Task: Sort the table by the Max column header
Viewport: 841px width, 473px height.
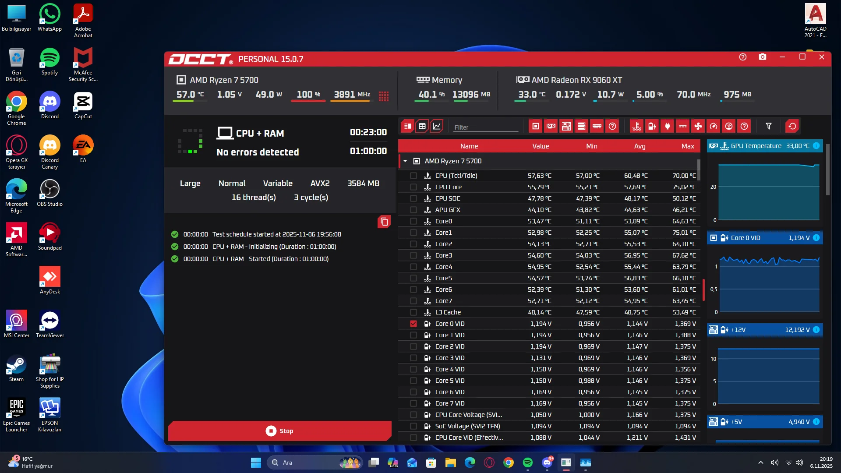Action: coord(687,146)
